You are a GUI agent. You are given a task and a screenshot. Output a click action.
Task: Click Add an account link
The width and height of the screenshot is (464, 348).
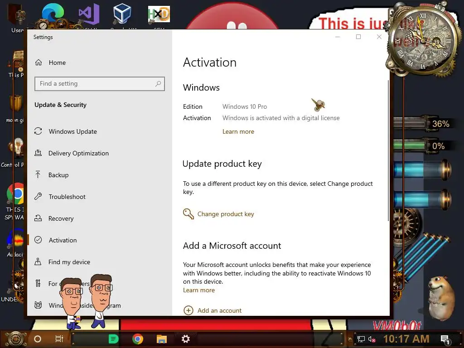(219, 310)
